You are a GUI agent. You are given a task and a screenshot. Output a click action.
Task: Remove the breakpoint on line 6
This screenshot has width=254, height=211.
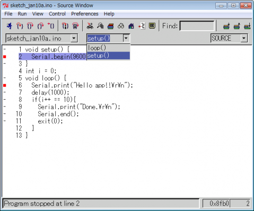pos(5,85)
